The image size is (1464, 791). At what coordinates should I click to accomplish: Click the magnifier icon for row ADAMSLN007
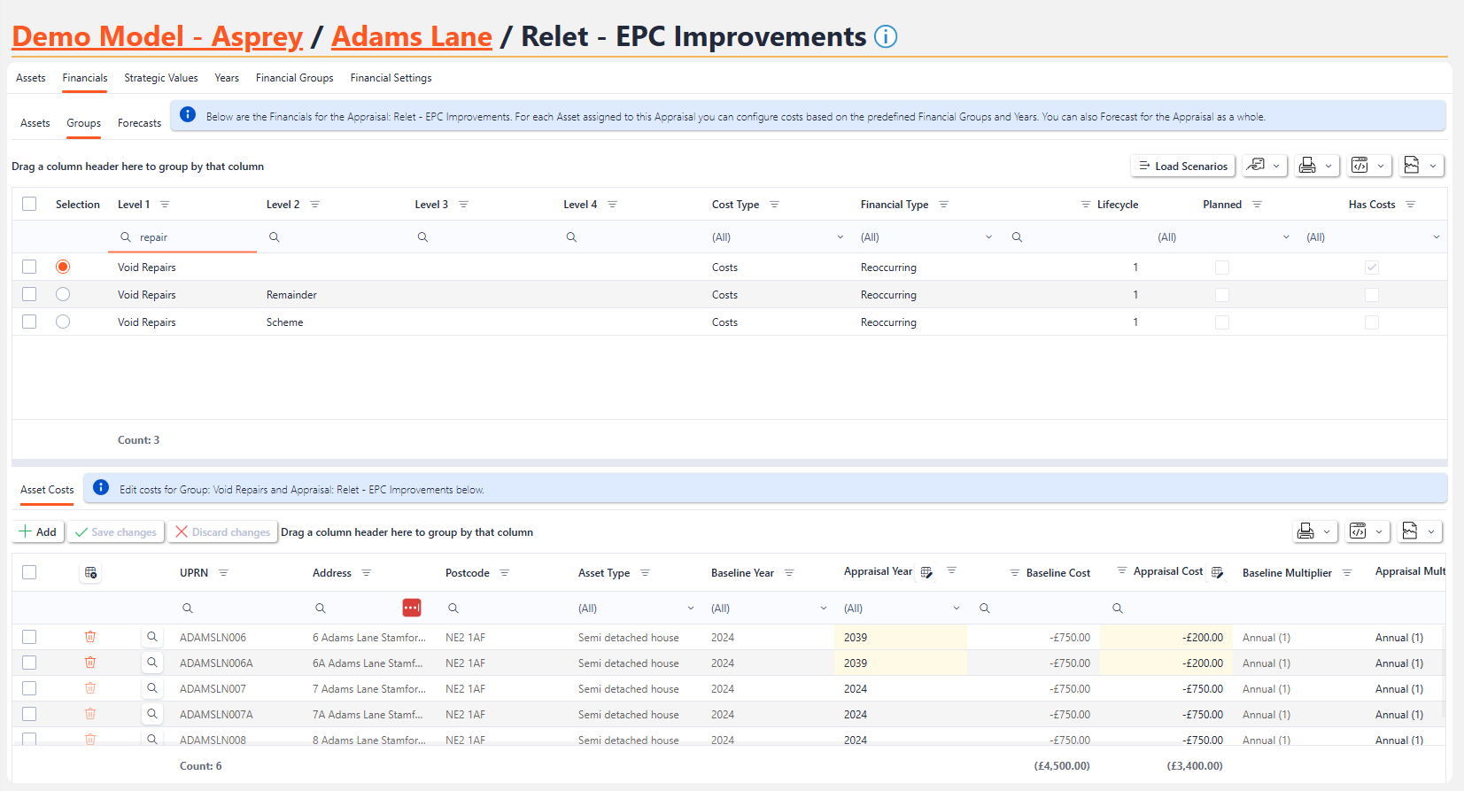pos(152,688)
